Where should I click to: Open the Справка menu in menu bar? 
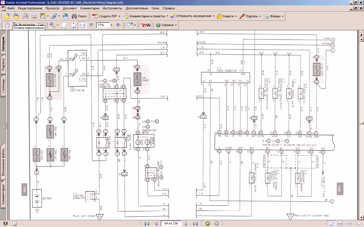click(x=169, y=8)
